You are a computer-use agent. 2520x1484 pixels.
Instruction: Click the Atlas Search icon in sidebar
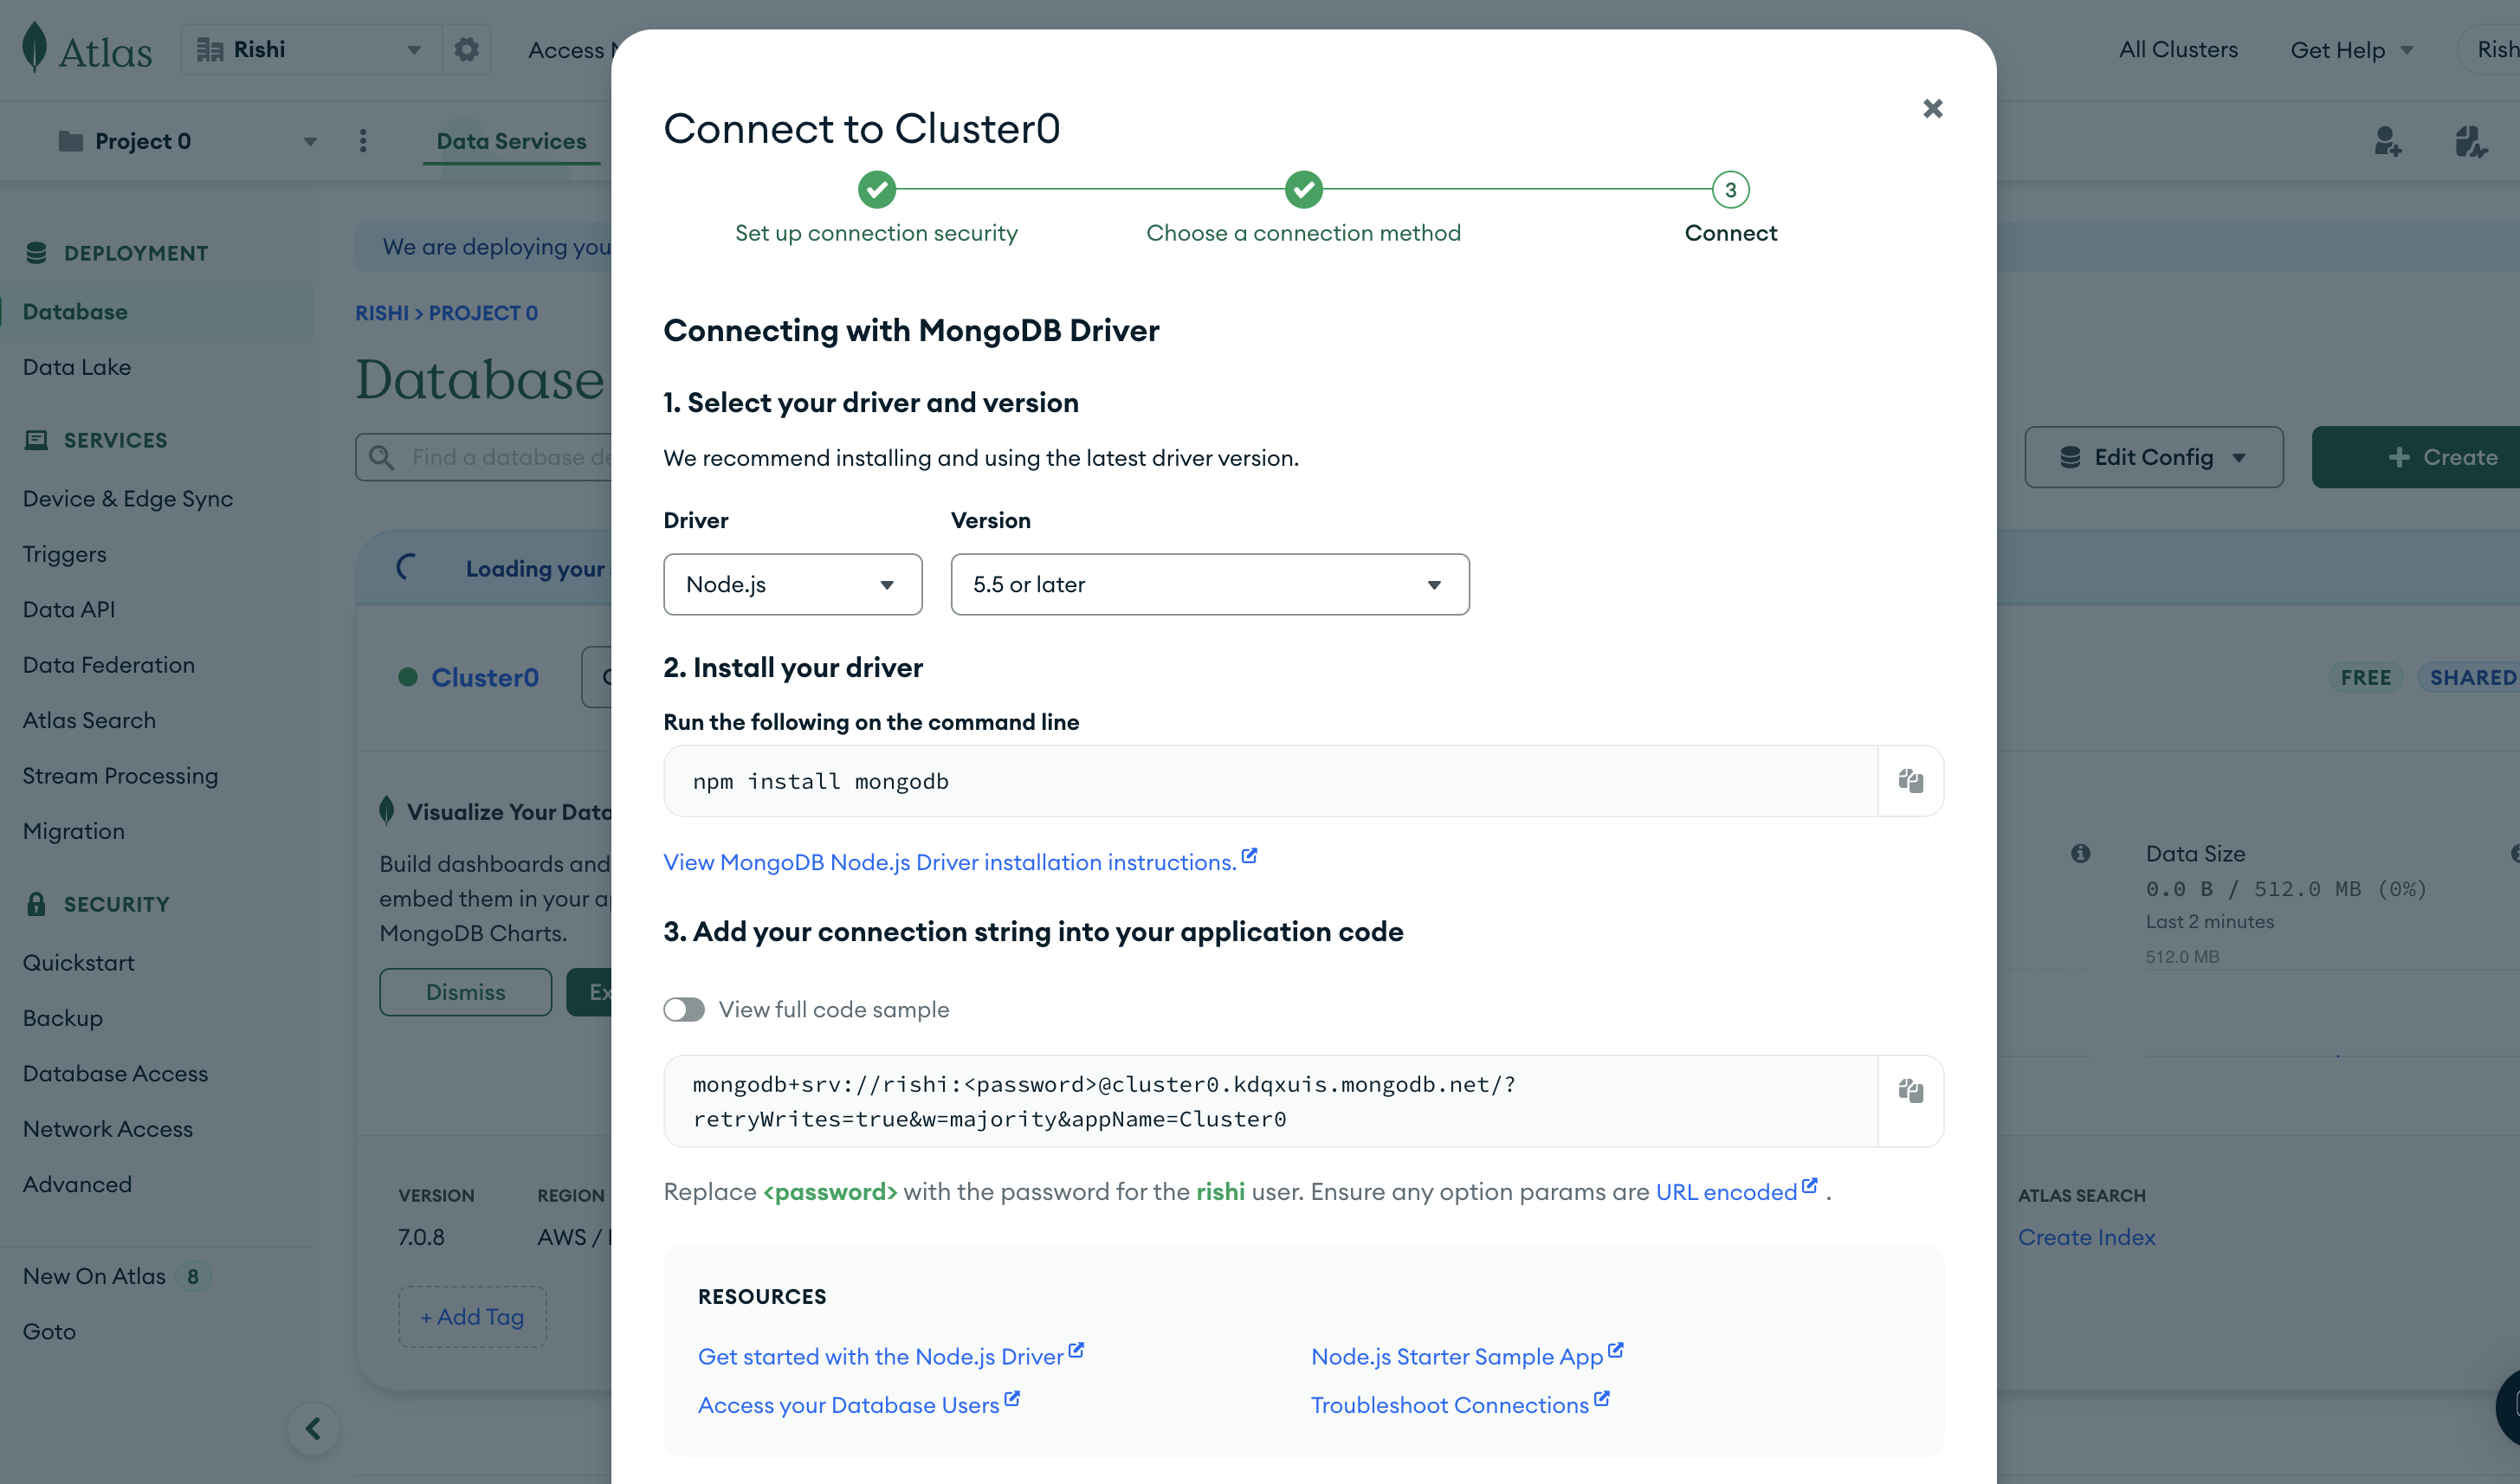point(88,719)
